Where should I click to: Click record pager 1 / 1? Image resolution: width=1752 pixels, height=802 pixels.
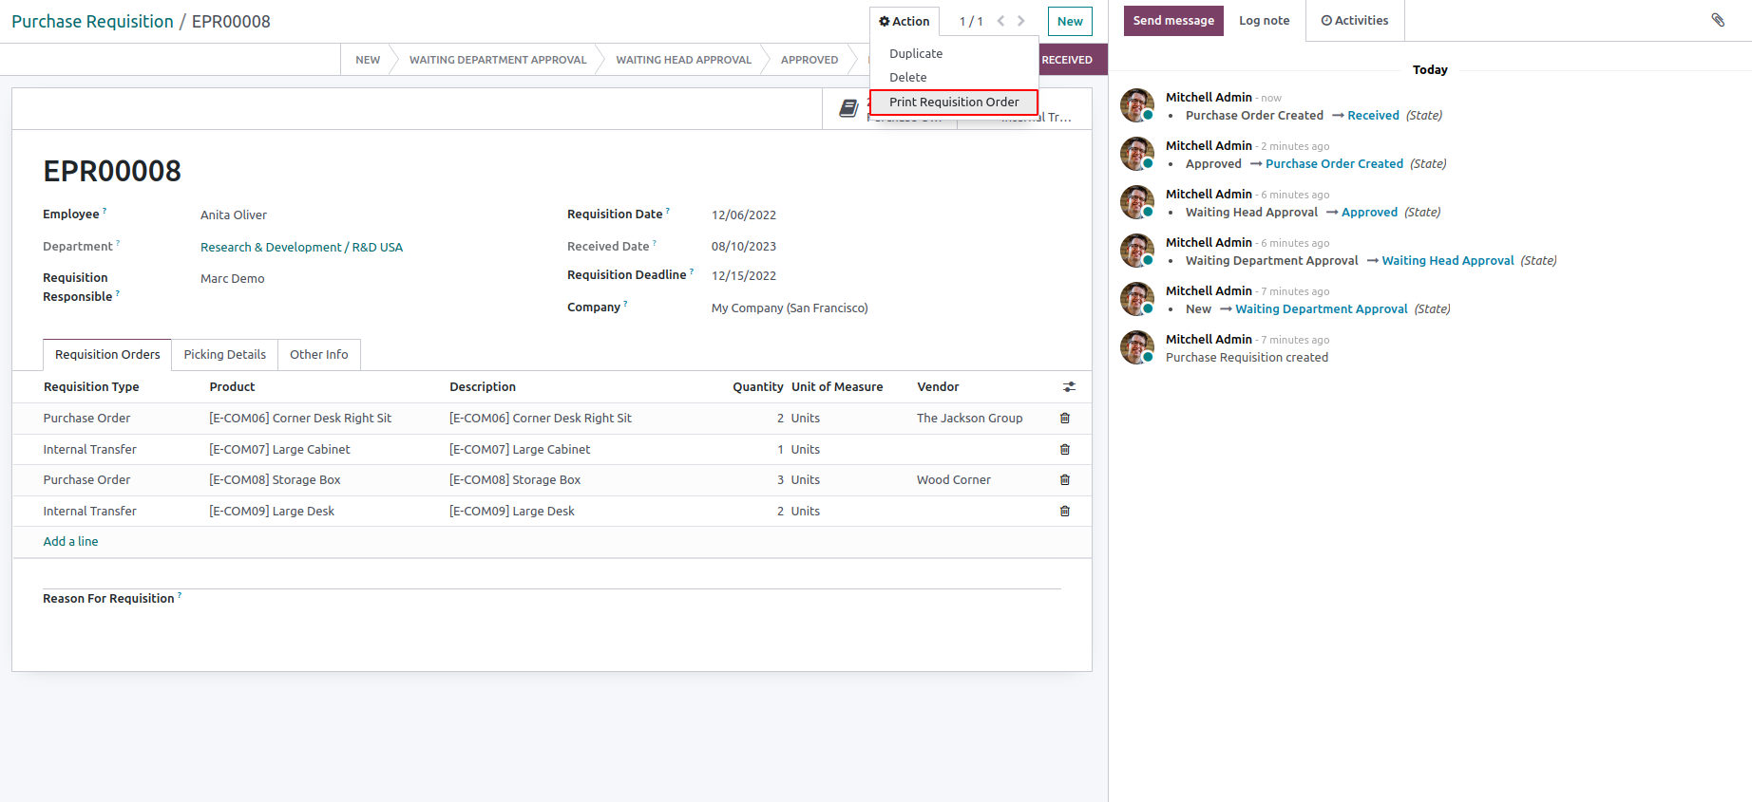[x=971, y=22]
